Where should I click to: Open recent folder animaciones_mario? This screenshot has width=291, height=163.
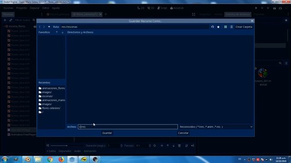pyautogui.click(x=52, y=100)
